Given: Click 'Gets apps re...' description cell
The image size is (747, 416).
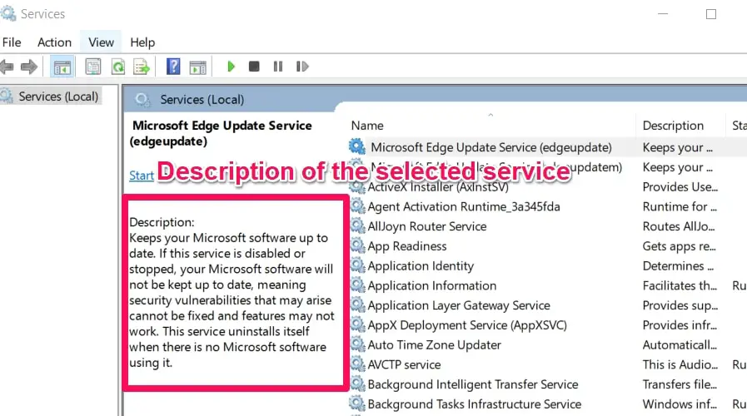Looking at the screenshot, I should [679, 246].
